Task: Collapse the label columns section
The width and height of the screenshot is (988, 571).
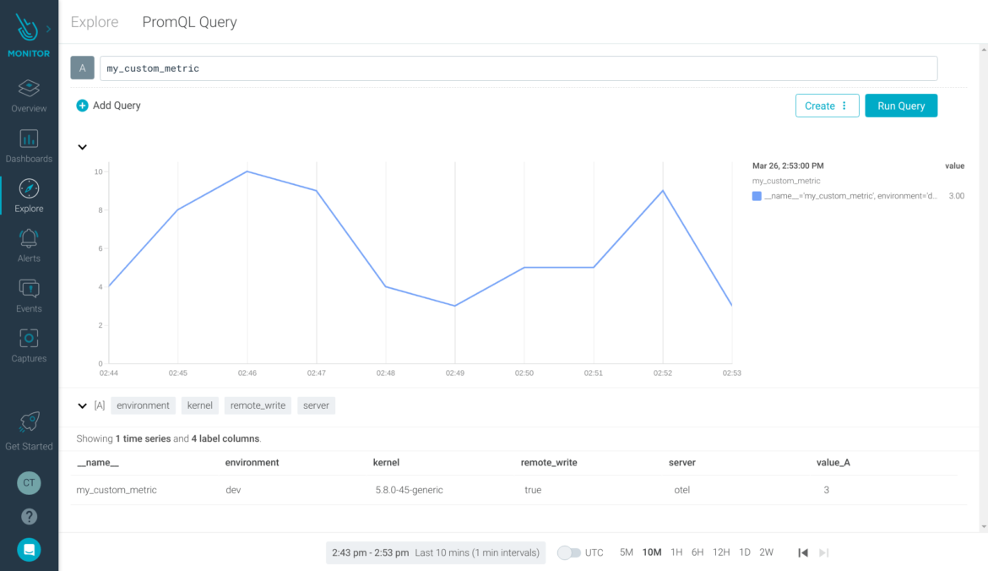Action: pyautogui.click(x=82, y=405)
